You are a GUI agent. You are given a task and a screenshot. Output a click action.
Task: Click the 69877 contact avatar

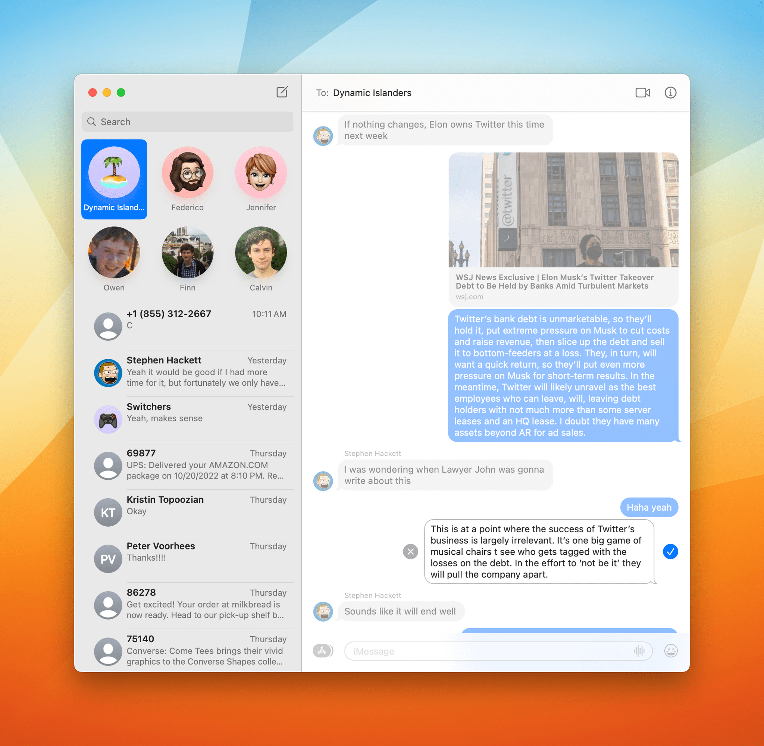[x=108, y=466]
